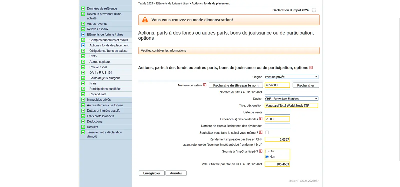Click the info icon next to Soumis à l'impôt anticipé

pos(261,151)
